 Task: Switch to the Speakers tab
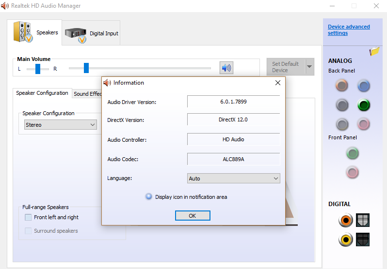coord(34,32)
